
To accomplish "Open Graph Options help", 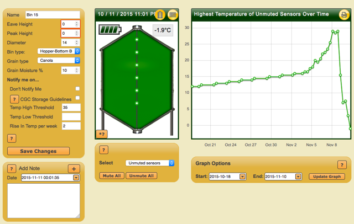I will click(342, 165).
